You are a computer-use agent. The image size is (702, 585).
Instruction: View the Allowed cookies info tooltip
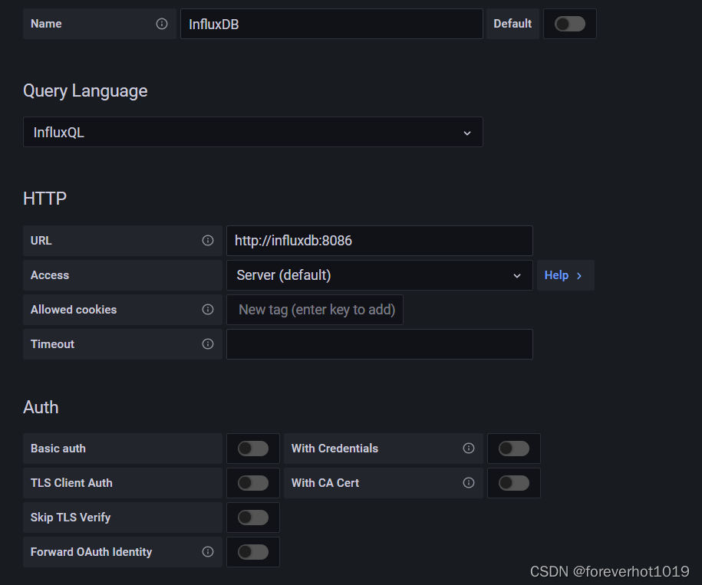pyautogui.click(x=208, y=309)
